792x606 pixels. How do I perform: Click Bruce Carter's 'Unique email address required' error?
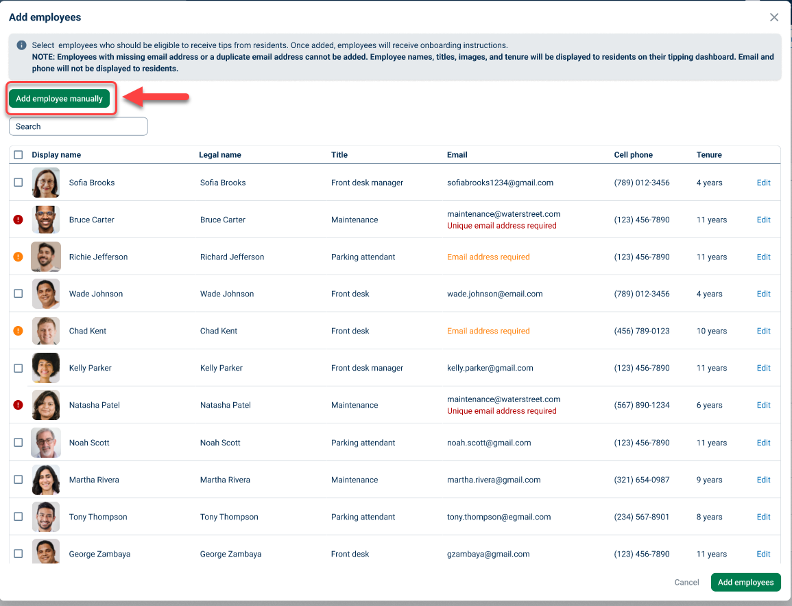[501, 225]
